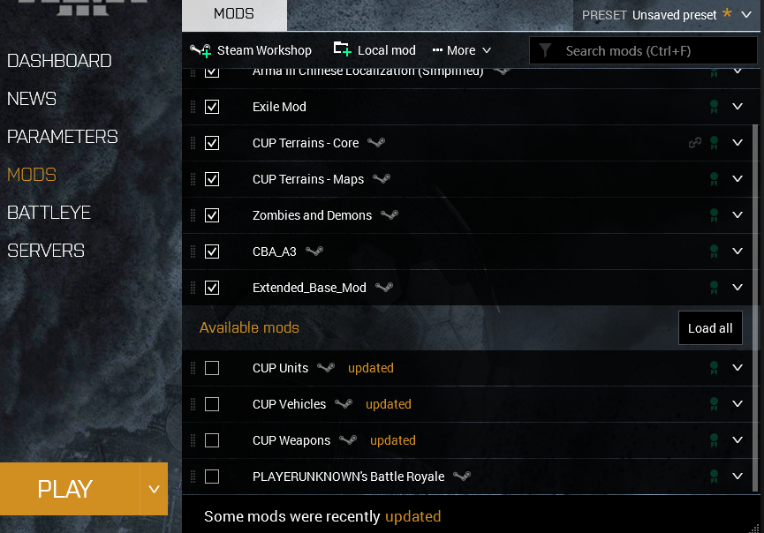Screen dimensions: 764x533
Task: Click green badge icon on CUP Vehicles row
Action: (714, 404)
